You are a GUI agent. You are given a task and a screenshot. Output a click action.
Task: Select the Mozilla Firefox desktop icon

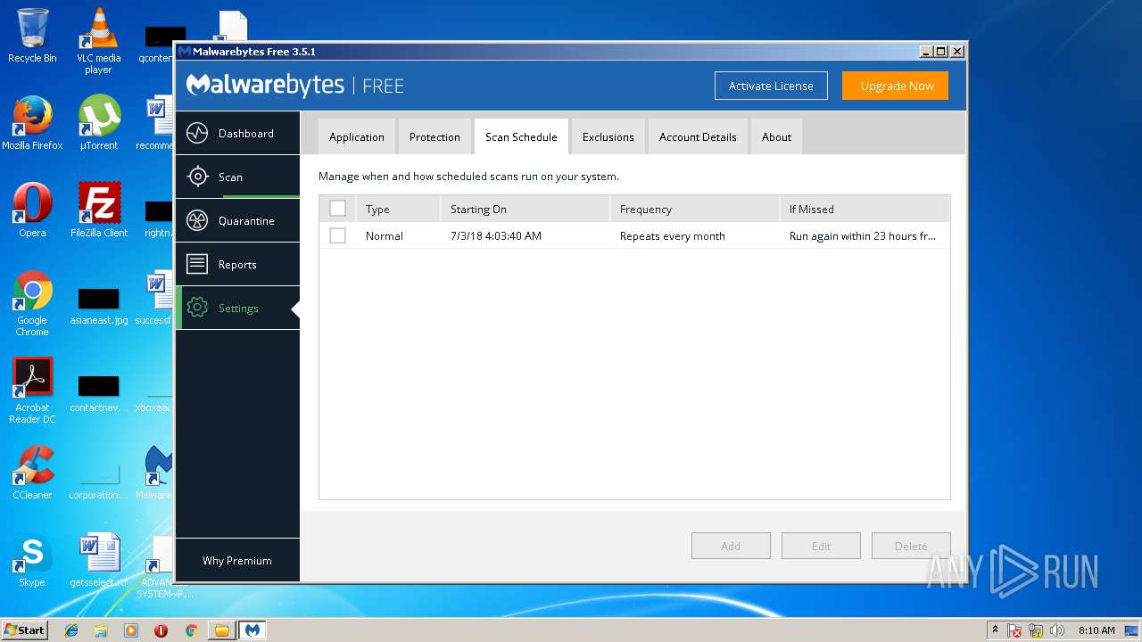pyautogui.click(x=32, y=123)
